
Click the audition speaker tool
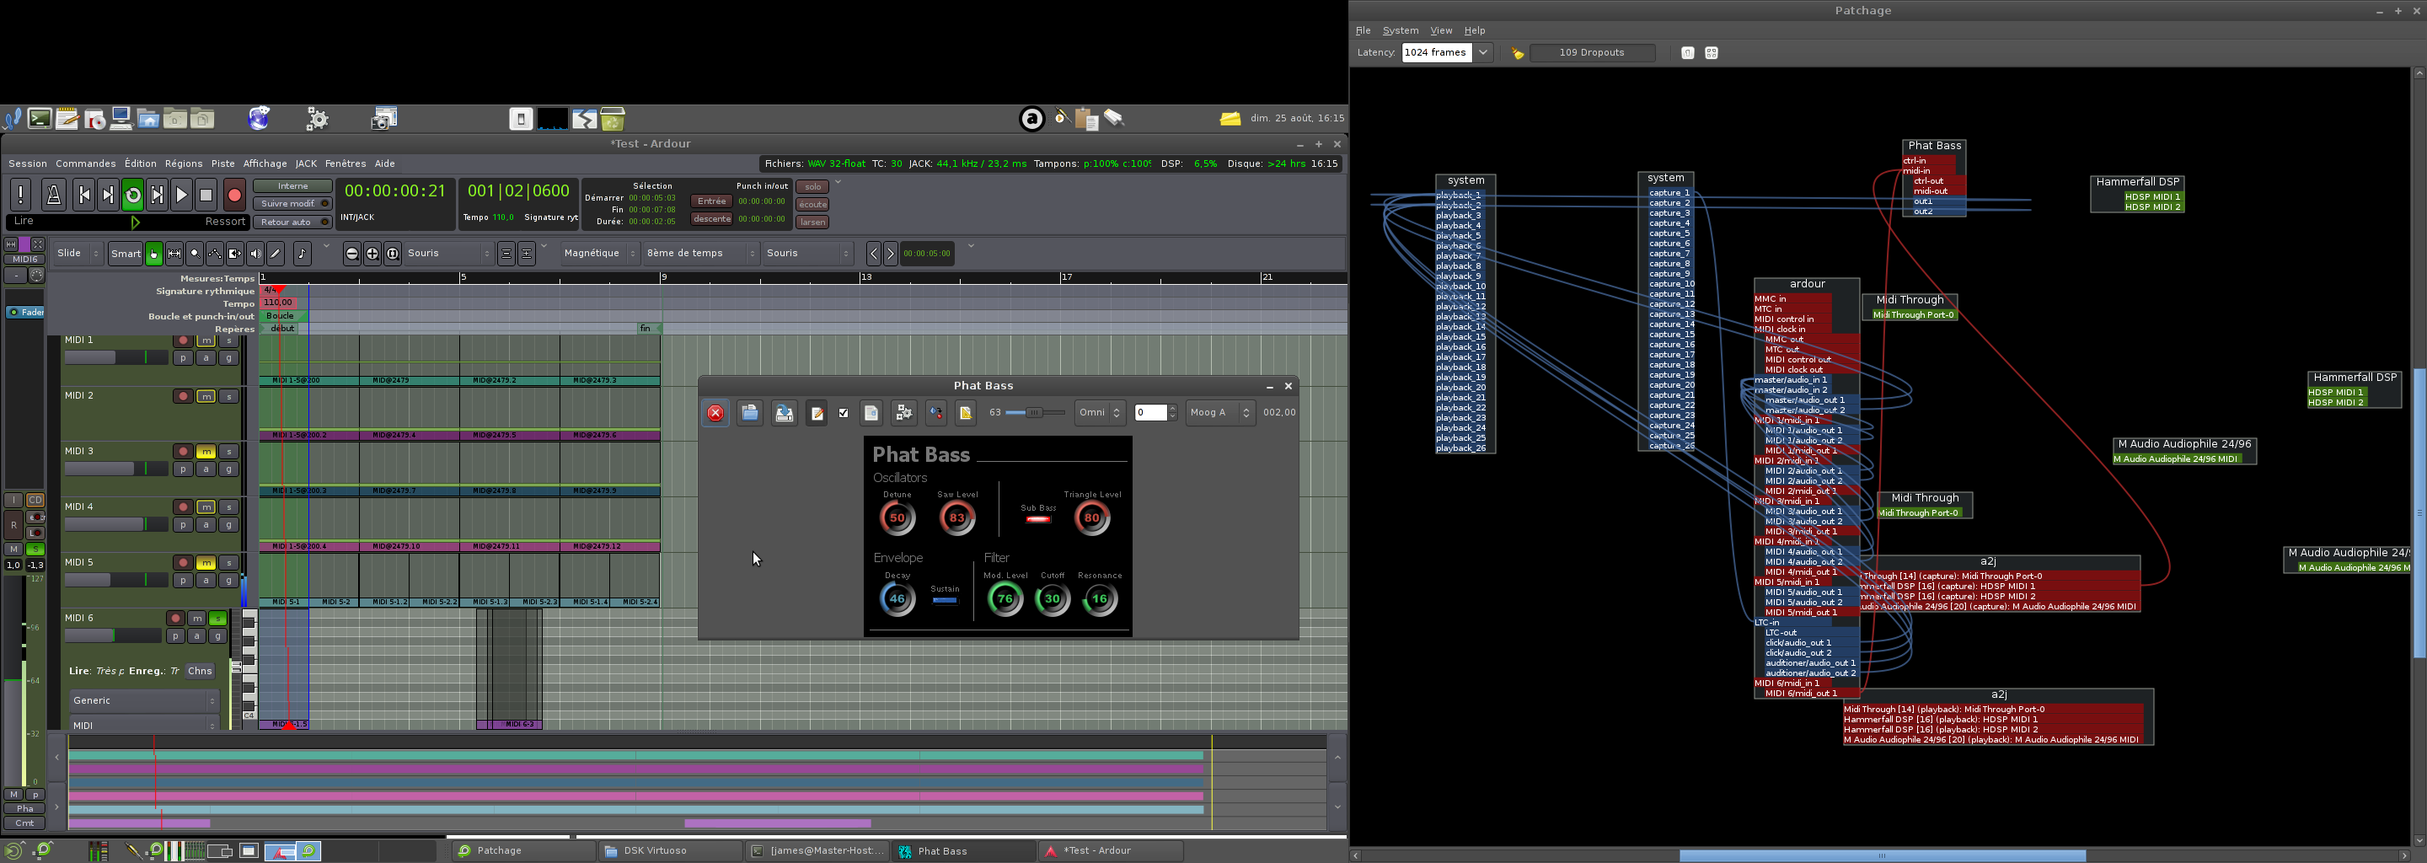pos(255,254)
